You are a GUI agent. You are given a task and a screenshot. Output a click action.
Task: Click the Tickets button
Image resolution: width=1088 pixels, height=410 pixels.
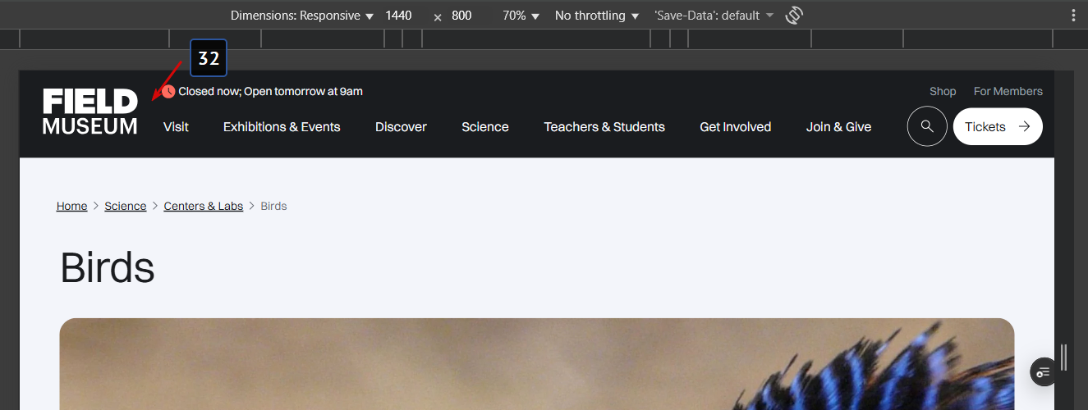(998, 126)
